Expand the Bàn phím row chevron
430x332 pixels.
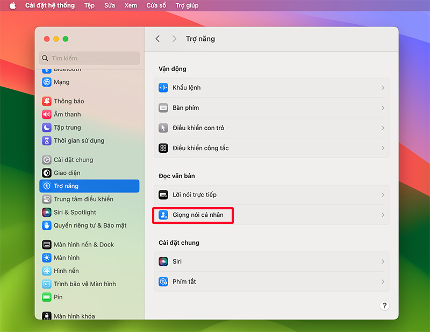383,108
